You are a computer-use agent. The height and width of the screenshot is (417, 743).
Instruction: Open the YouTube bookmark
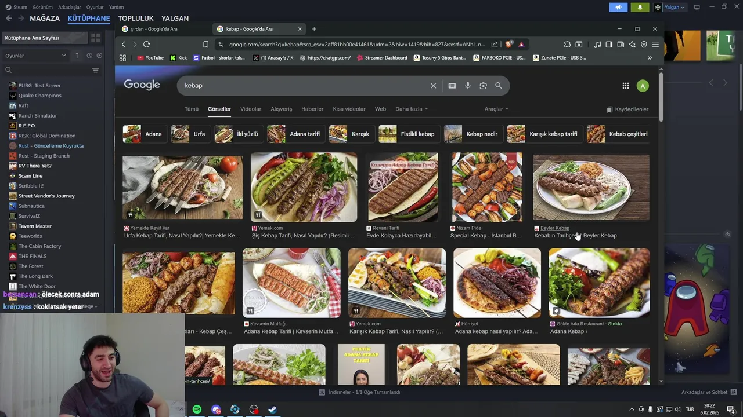click(150, 58)
